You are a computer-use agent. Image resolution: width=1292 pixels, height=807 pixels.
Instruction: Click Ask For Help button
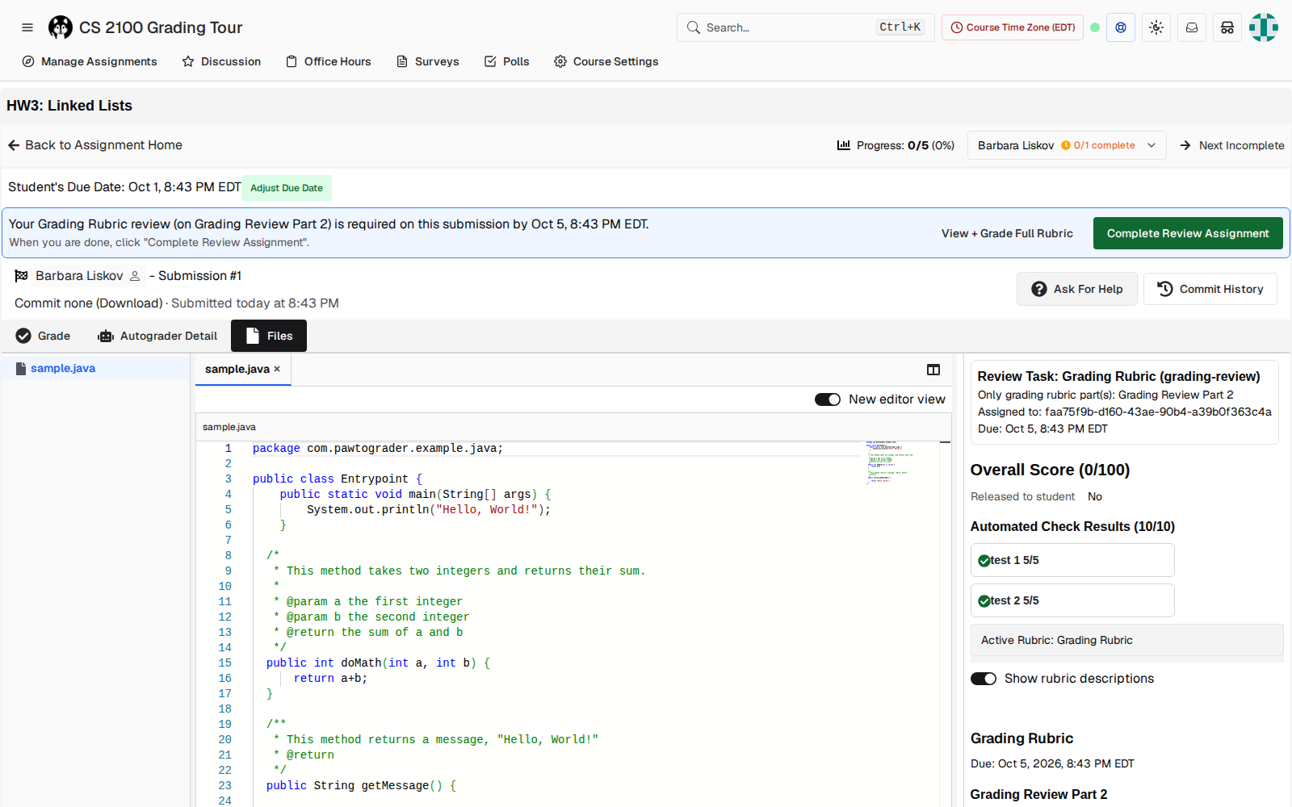click(x=1077, y=289)
